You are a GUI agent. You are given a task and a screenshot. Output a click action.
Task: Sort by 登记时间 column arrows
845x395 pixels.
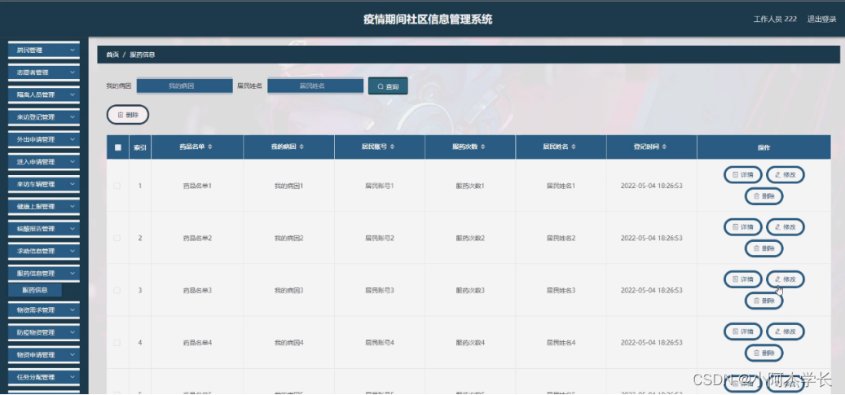[x=664, y=147]
